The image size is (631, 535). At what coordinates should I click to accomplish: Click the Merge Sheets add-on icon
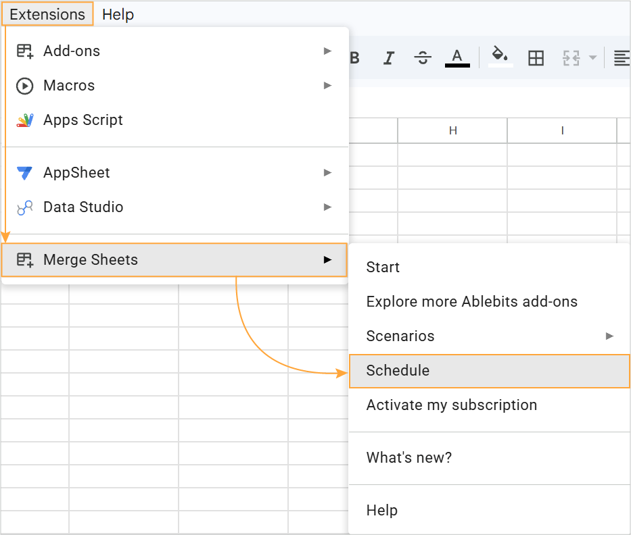click(x=25, y=259)
